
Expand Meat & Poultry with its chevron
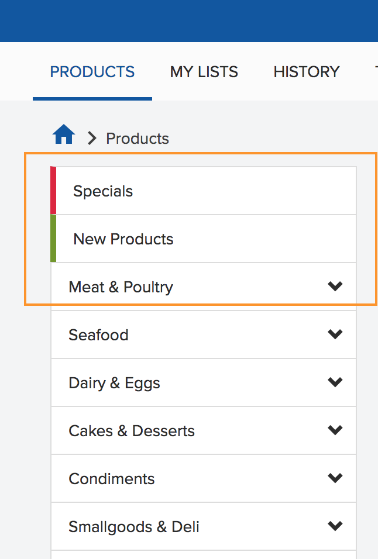coord(335,287)
